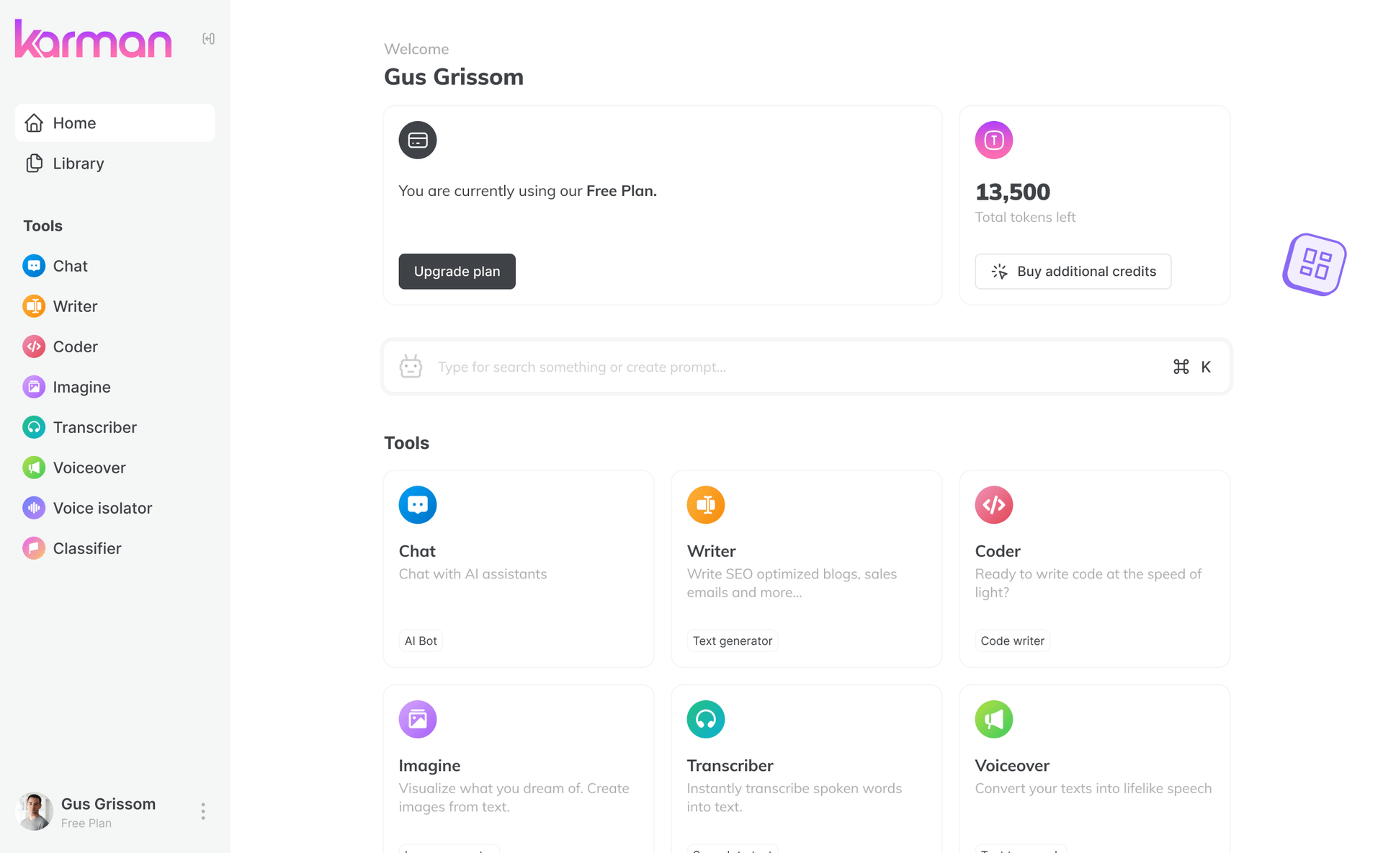1383x853 pixels.
Task: Click the karman logo
Action: pyautogui.click(x=94, y=39)
